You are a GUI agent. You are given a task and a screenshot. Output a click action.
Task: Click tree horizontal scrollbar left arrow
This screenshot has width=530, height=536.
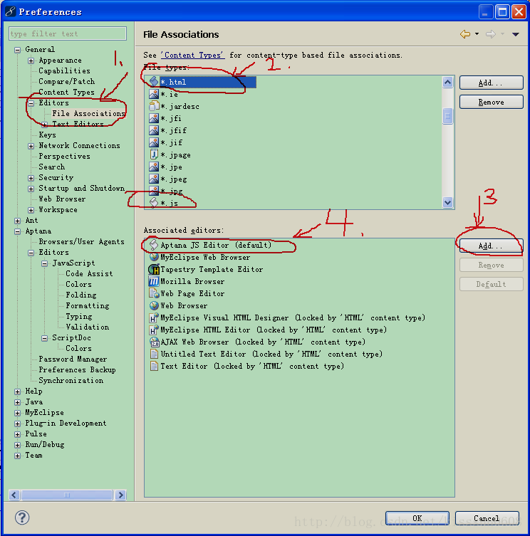(x=14, y=495)
